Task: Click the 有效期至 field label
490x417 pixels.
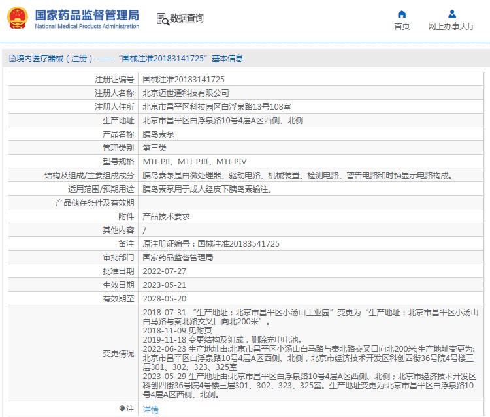Action: coord(118,299)
